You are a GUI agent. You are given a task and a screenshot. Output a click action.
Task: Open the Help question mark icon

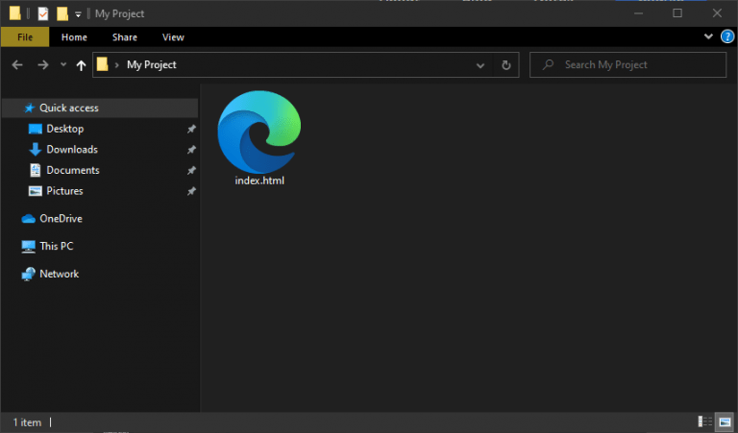[727, 36]
